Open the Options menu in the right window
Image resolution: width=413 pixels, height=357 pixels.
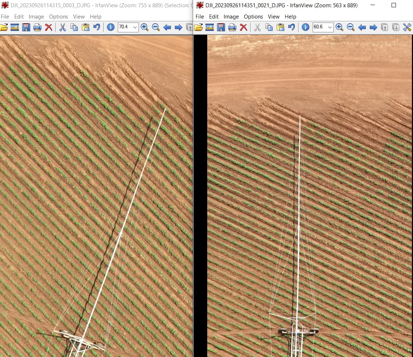tap(253, 16)
